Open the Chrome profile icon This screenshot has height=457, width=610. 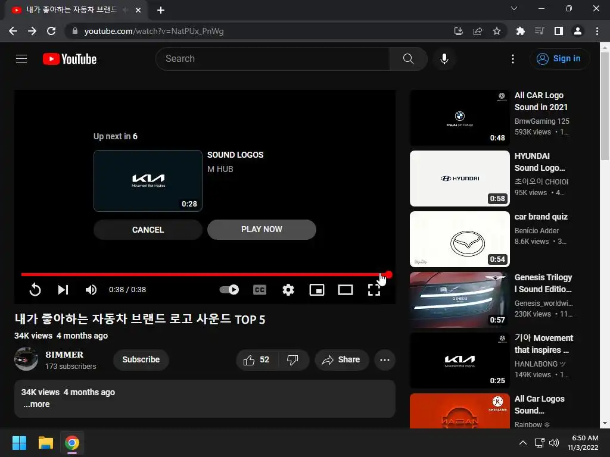point(578,31)
